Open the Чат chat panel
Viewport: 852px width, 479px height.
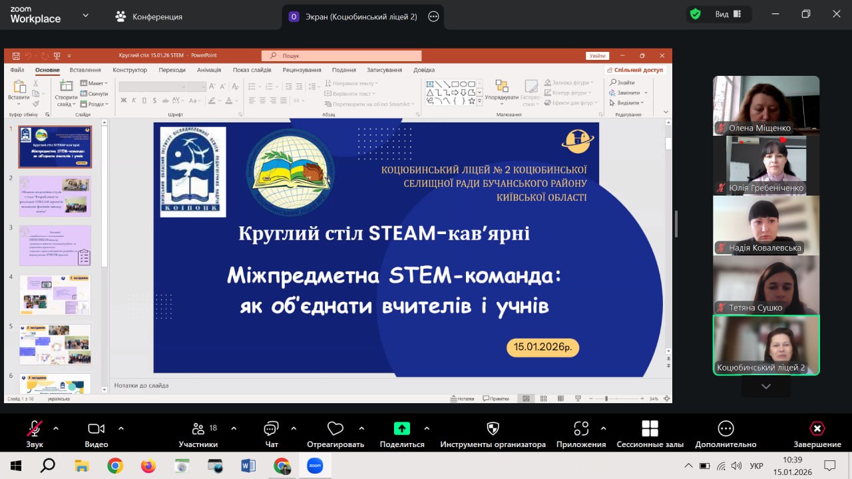tap(271, 428)
